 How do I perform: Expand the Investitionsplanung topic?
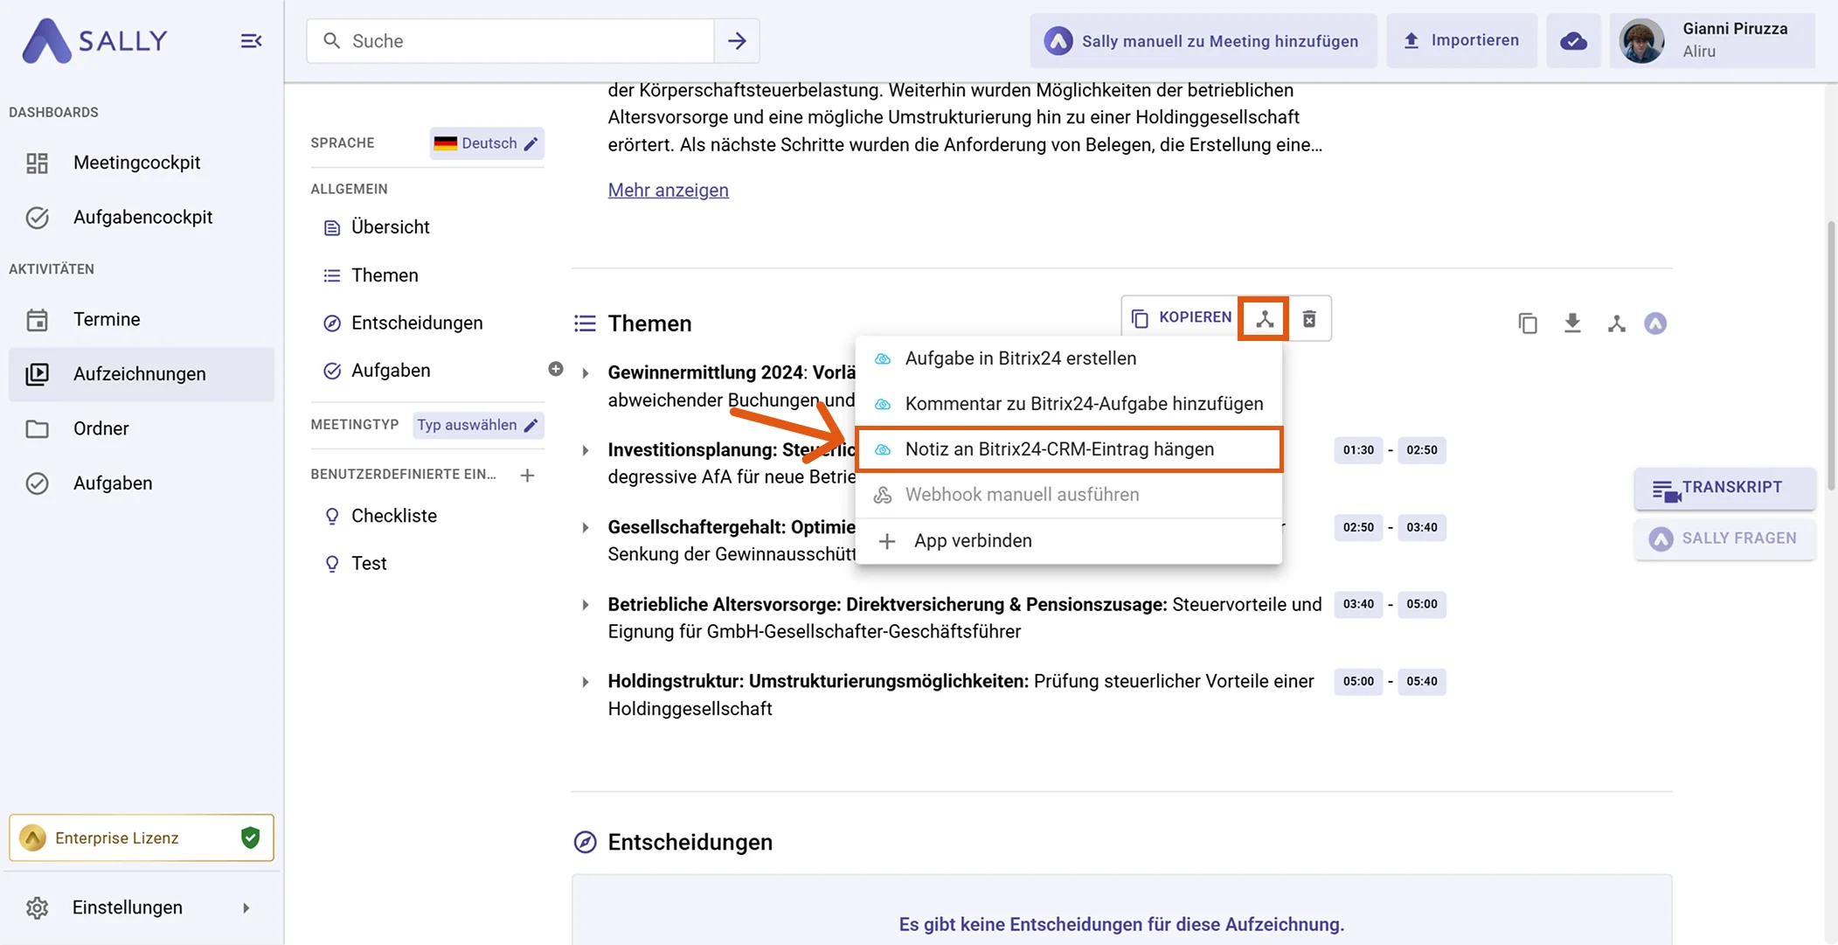click(586, 450)
